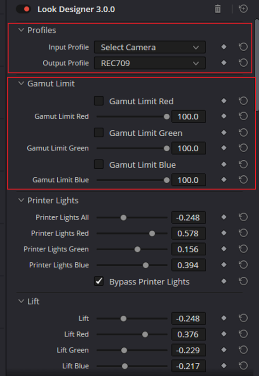This screenshot has width=259, height=376.
Task: Enable the Gamut Limit Green checkbox
Action: [x=99, y=133]
